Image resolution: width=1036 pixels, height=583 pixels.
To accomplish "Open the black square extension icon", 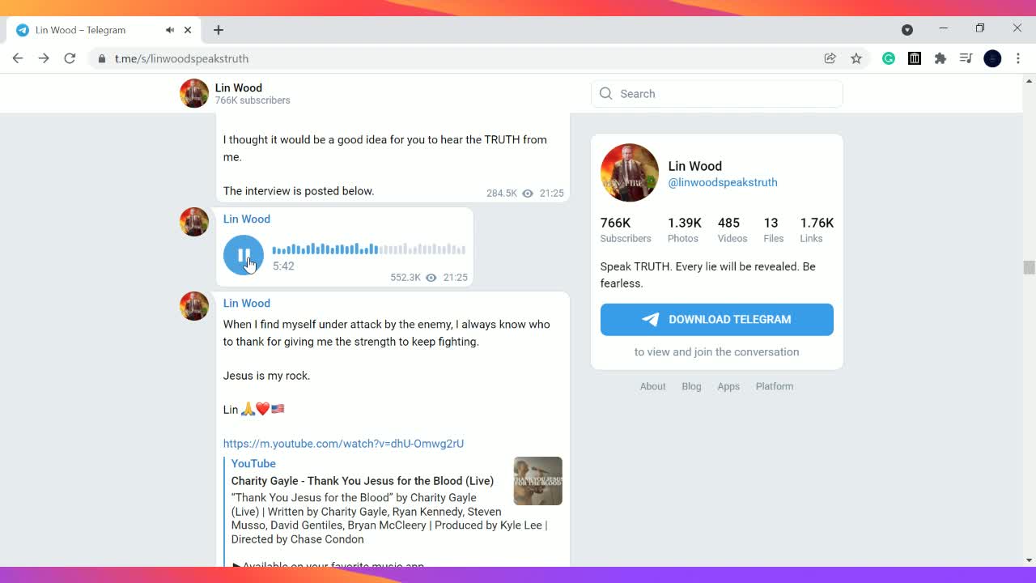I will pos(915,58).
